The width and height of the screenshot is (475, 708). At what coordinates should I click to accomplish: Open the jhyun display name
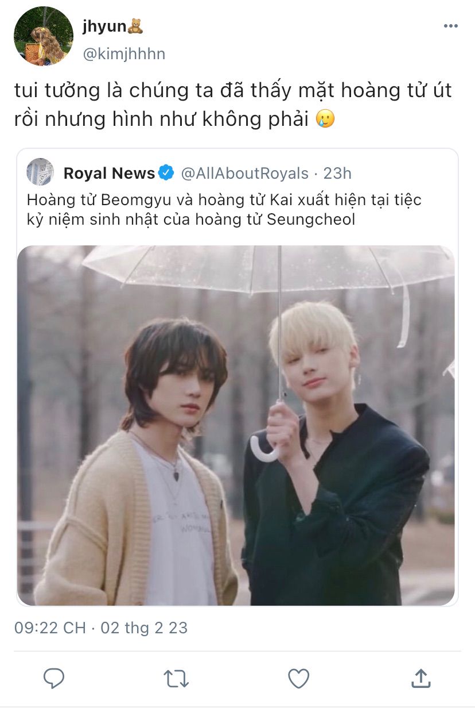tap(104, 26)
